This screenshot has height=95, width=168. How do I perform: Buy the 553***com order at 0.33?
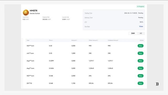coord(140,46)
